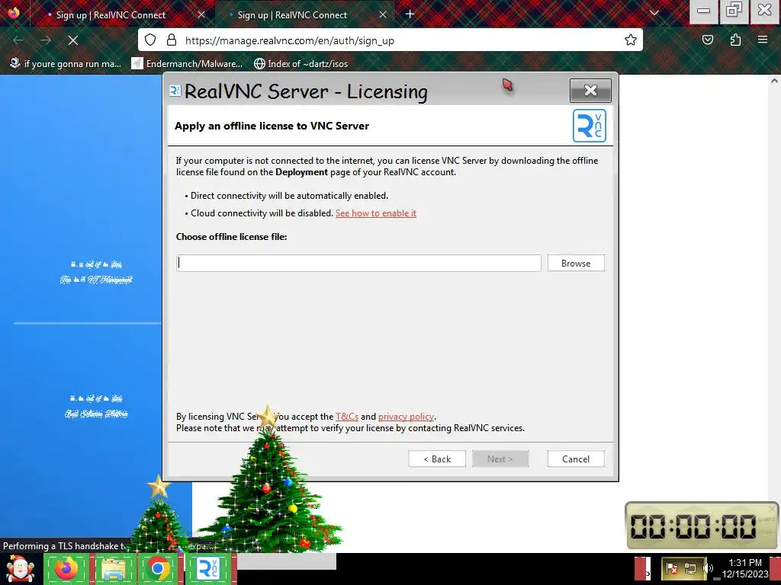Open the 'See how to enable it' link
Screen dimensions: 781x585
click(x=376, y=213)
